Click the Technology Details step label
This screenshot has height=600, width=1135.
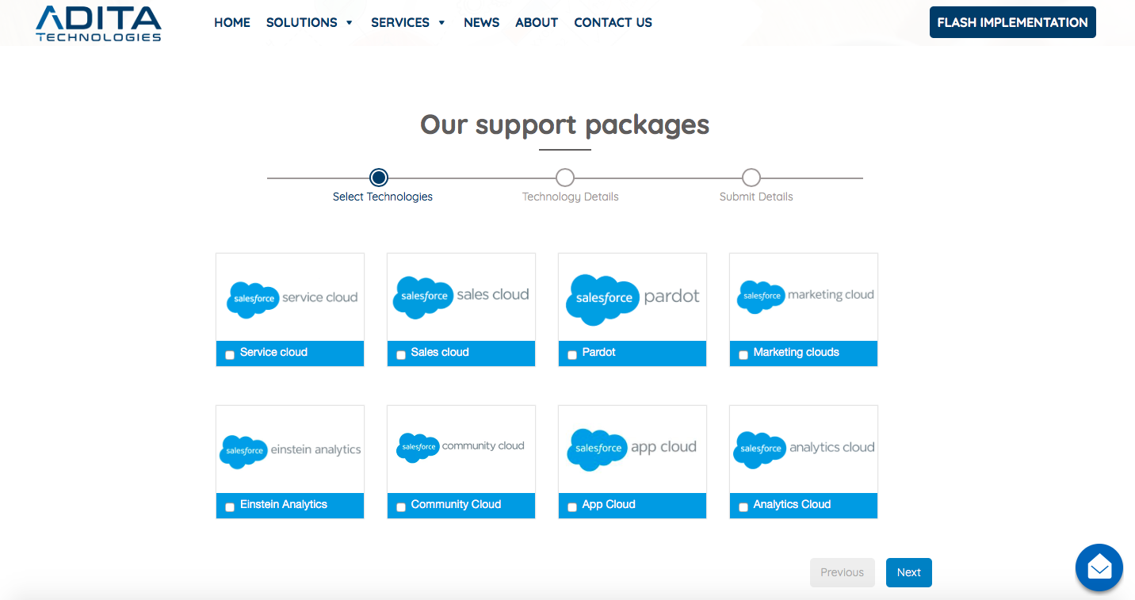571,197
